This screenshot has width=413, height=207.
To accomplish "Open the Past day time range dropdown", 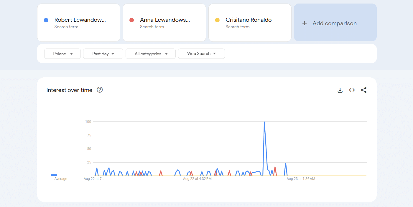I will point(103,54).
